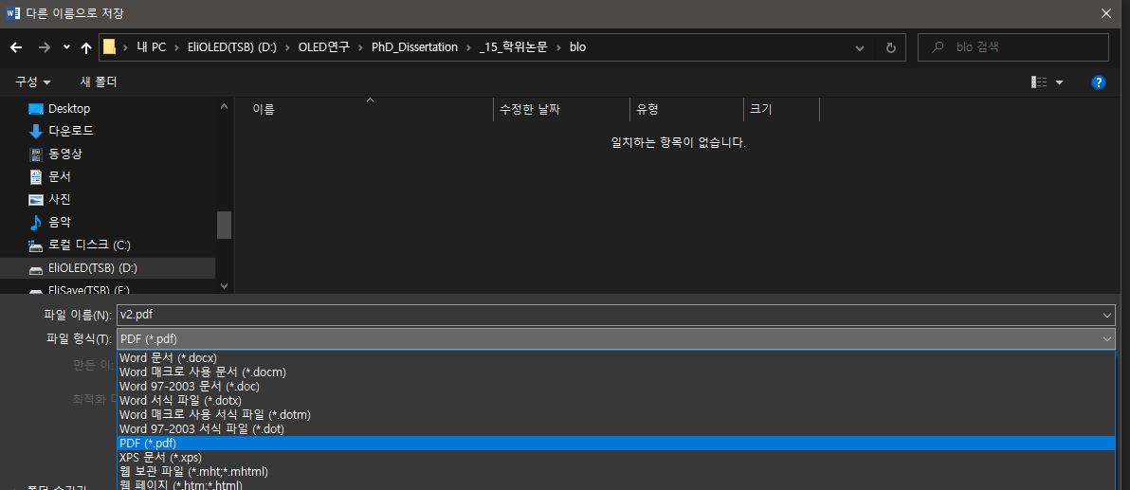
Task: Open address bar history dropdown
Action: 860,47
